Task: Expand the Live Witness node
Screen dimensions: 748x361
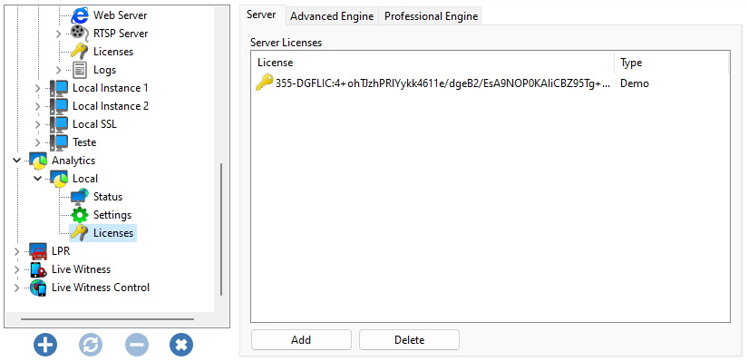Action: pos(17,269)
